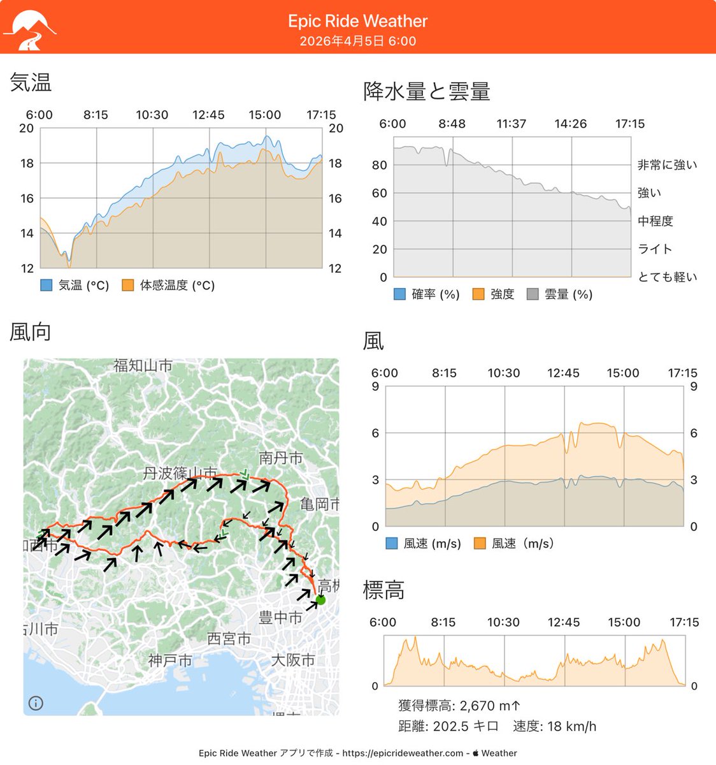
Task: Click the gray 雲量 (%) legend swatch
Action: click(533, 295)
